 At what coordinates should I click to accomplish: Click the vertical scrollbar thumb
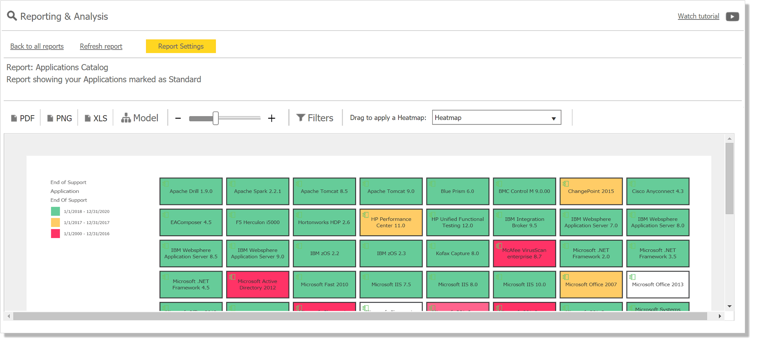pyautogui.click(x=729, y=178)
